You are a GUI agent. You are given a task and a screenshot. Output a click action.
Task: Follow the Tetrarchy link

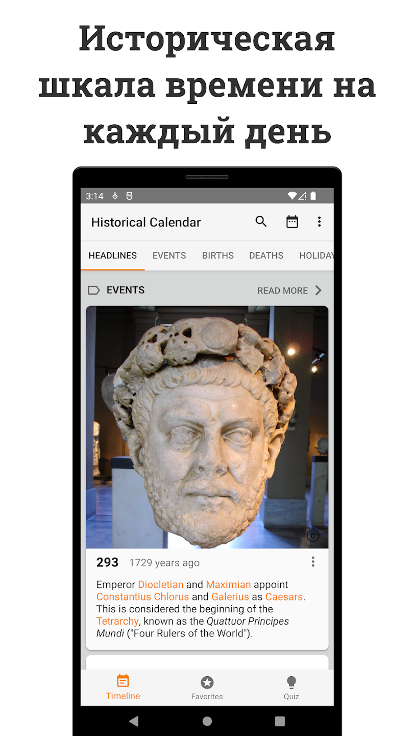pos(117,621)
